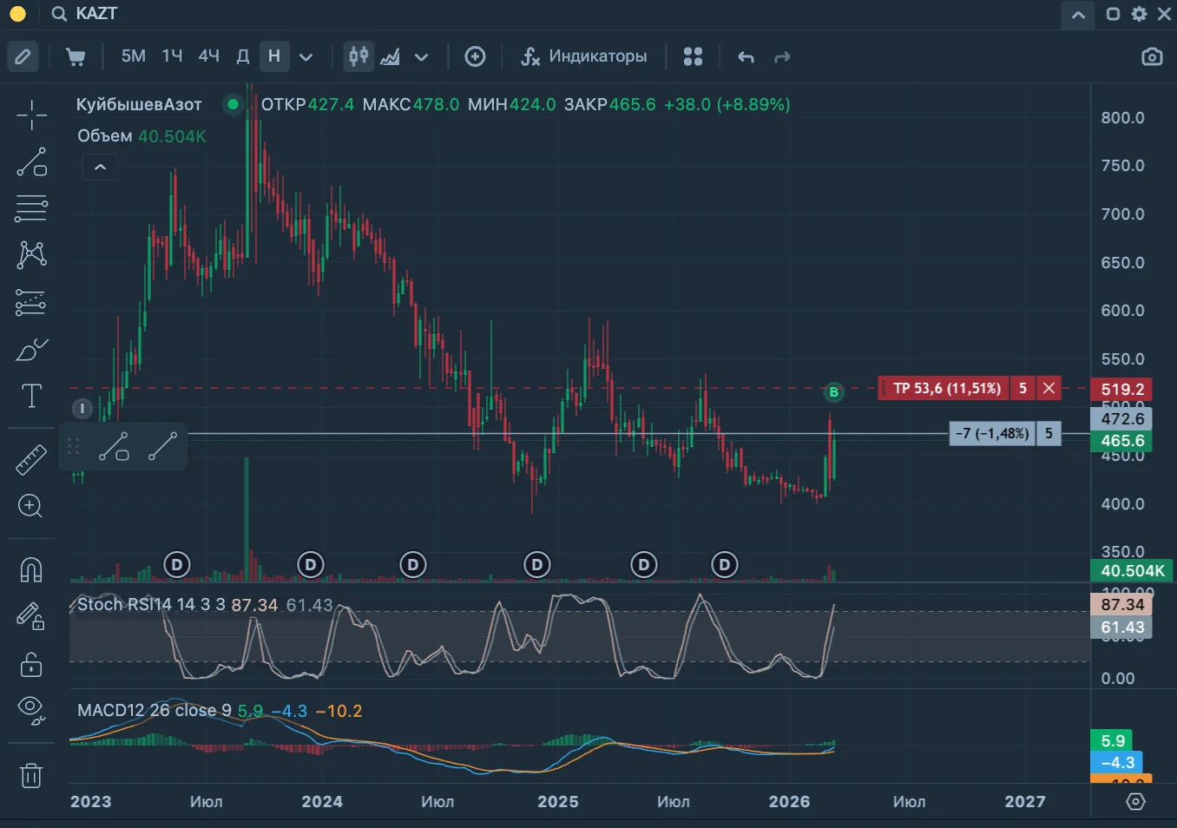
Task: Select the brush drawing tool
Action: [31, 350]
